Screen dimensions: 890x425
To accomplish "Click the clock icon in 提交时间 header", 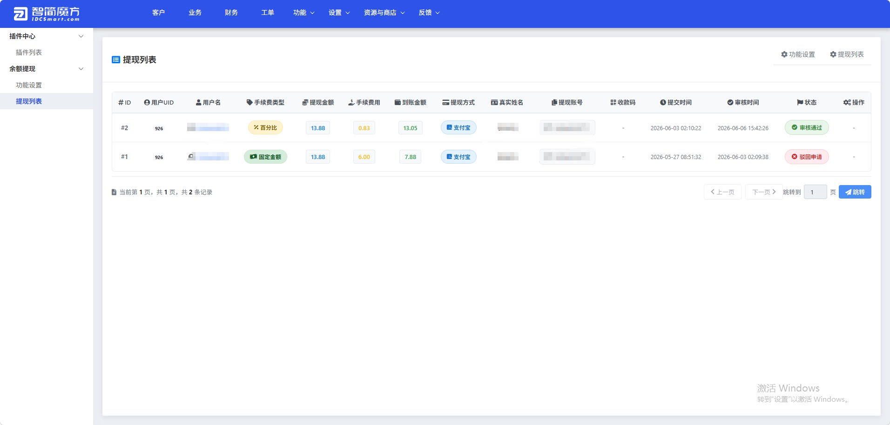I will point(663,102).
